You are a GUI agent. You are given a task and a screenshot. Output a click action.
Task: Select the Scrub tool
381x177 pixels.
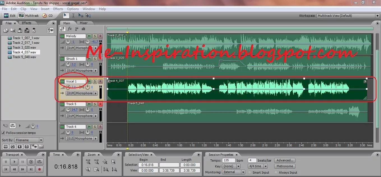(x=88, y=16)
